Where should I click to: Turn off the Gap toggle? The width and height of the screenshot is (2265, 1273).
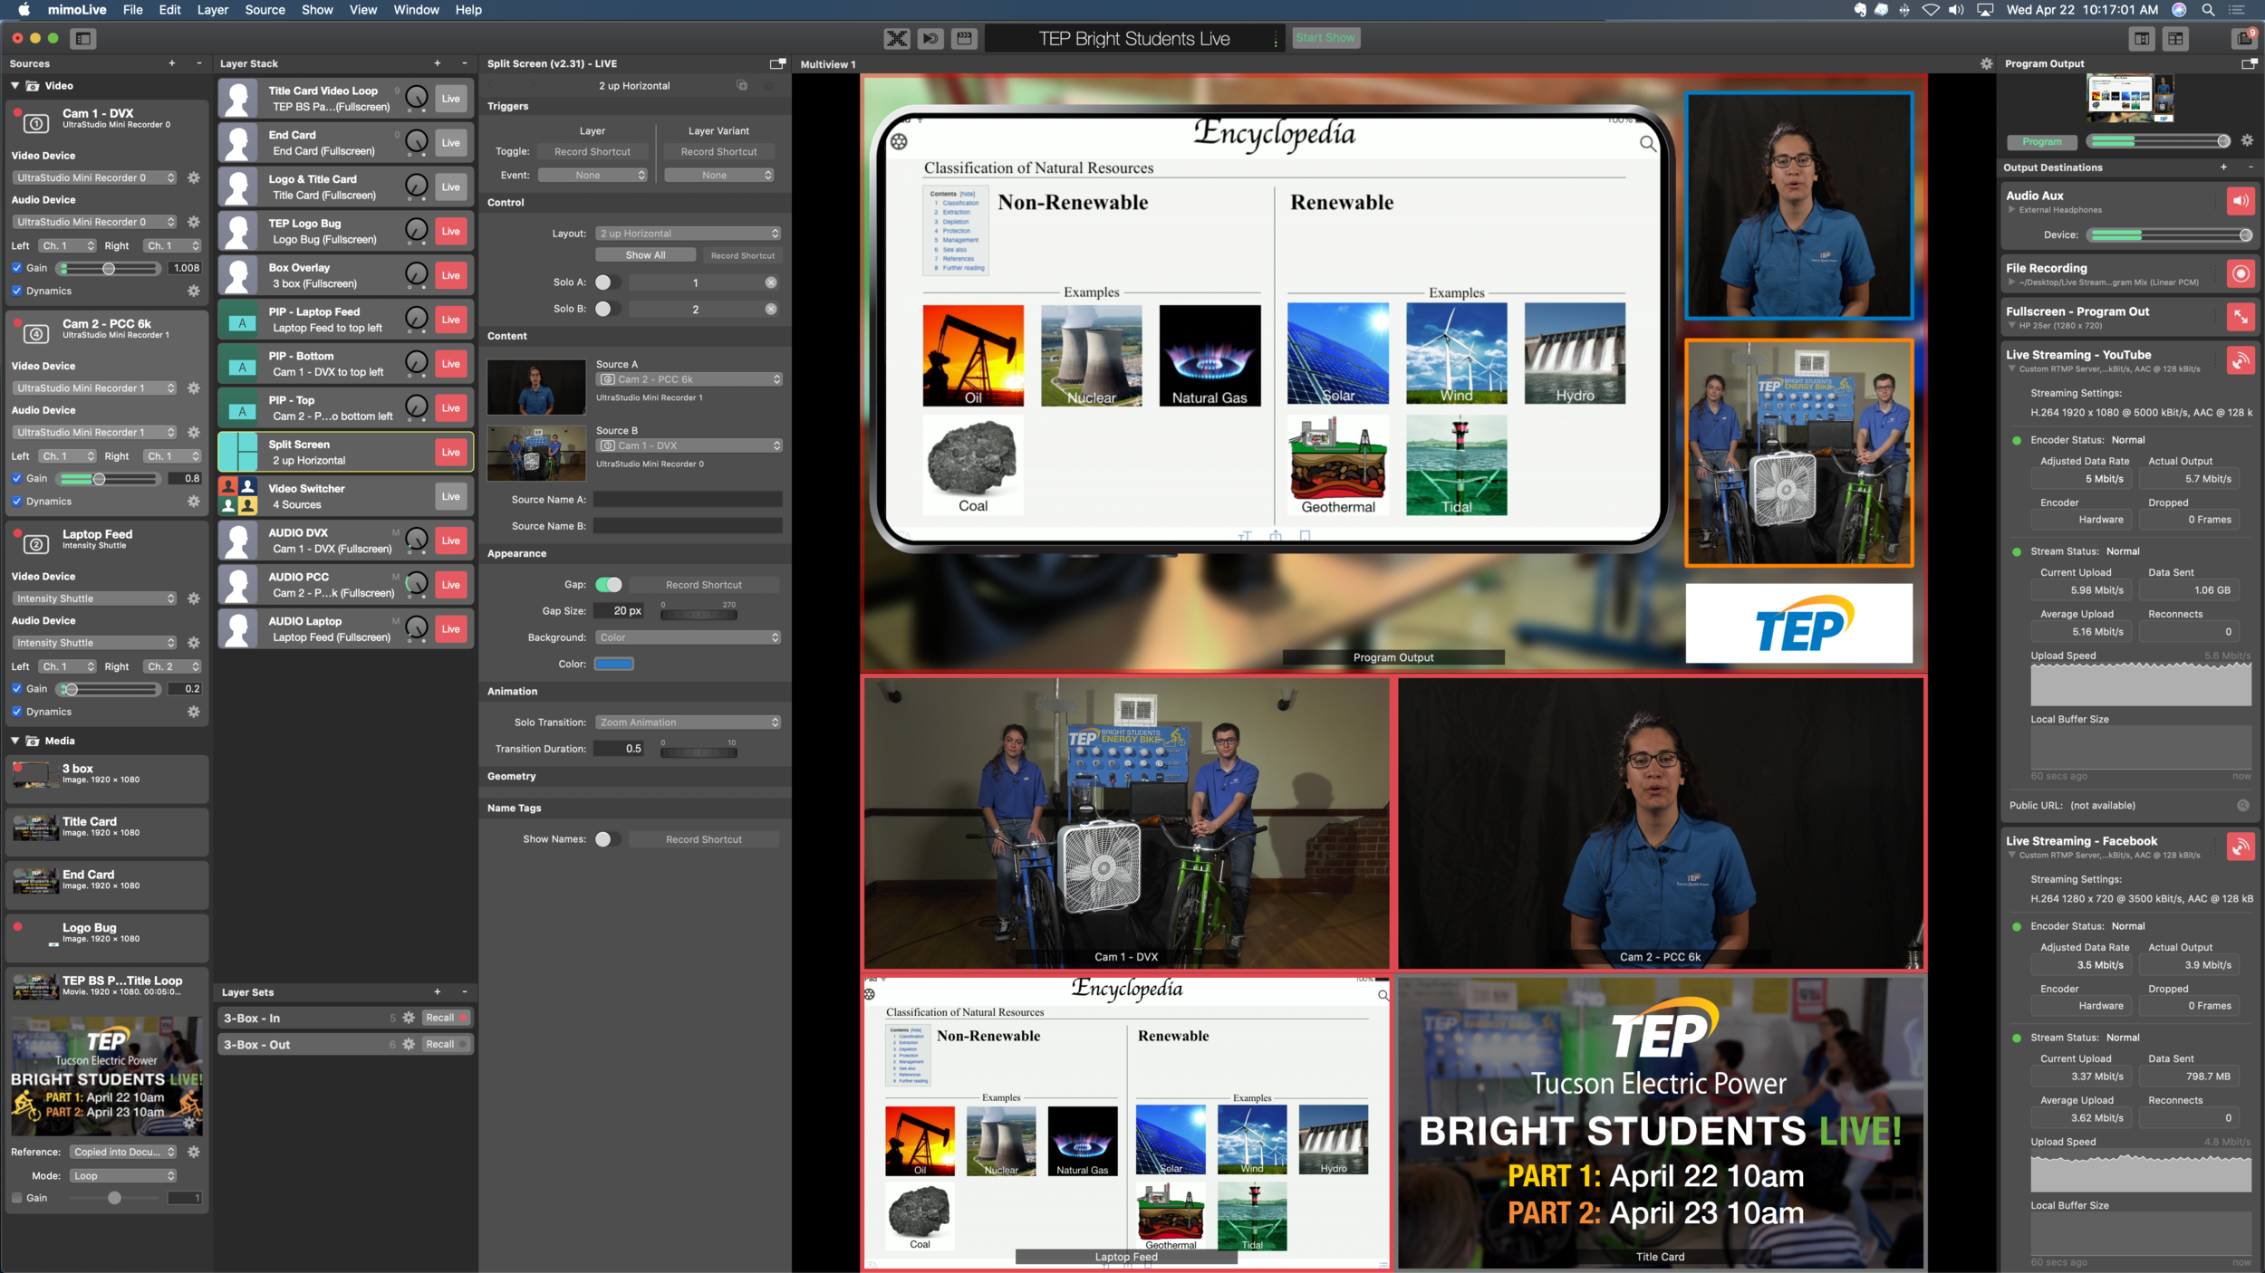pos(608,584)
